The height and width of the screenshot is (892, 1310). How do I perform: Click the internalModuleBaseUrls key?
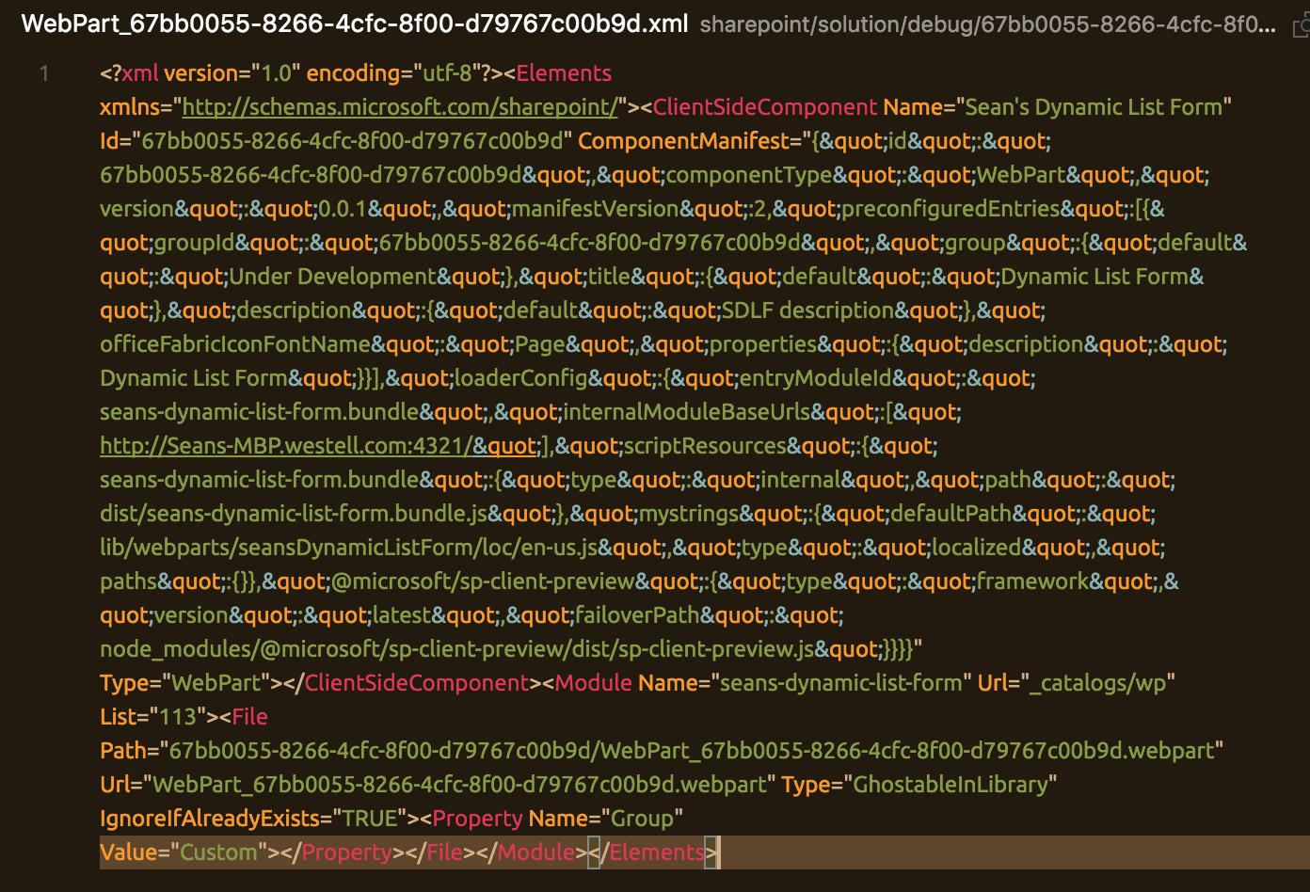(686, 412)
